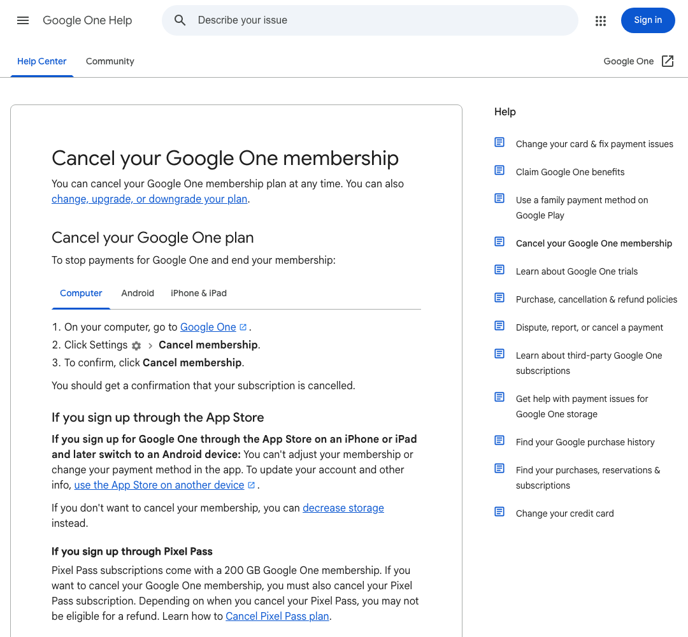This screenshot has height=637, width=688.
Task: Click the If you sign up through App Store heading
Action: pos(157,418)
